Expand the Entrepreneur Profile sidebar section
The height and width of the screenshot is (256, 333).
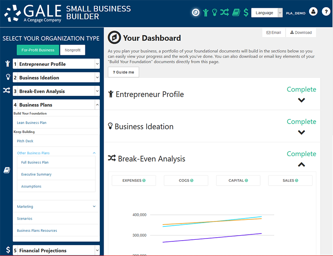point(56,64)
